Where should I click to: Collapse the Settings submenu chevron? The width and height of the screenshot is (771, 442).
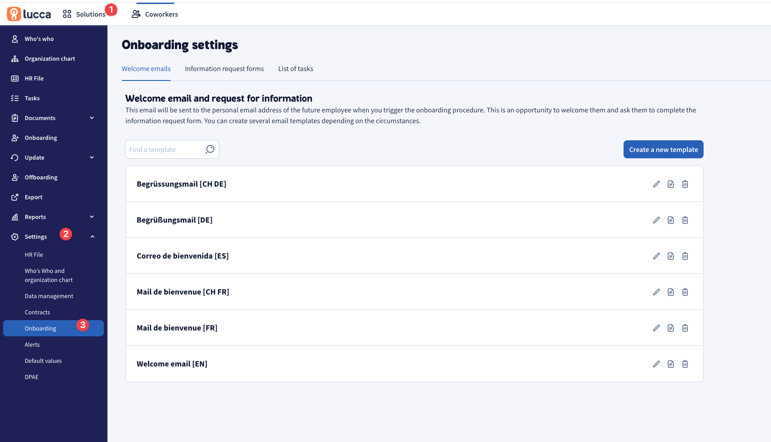pyautogui.click(x=92, y=237)
